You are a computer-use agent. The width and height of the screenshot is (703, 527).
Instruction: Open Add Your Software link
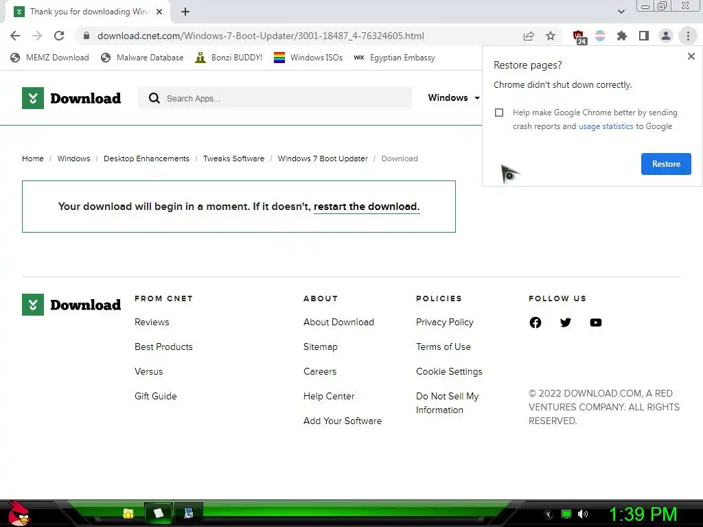coord(343,421)
